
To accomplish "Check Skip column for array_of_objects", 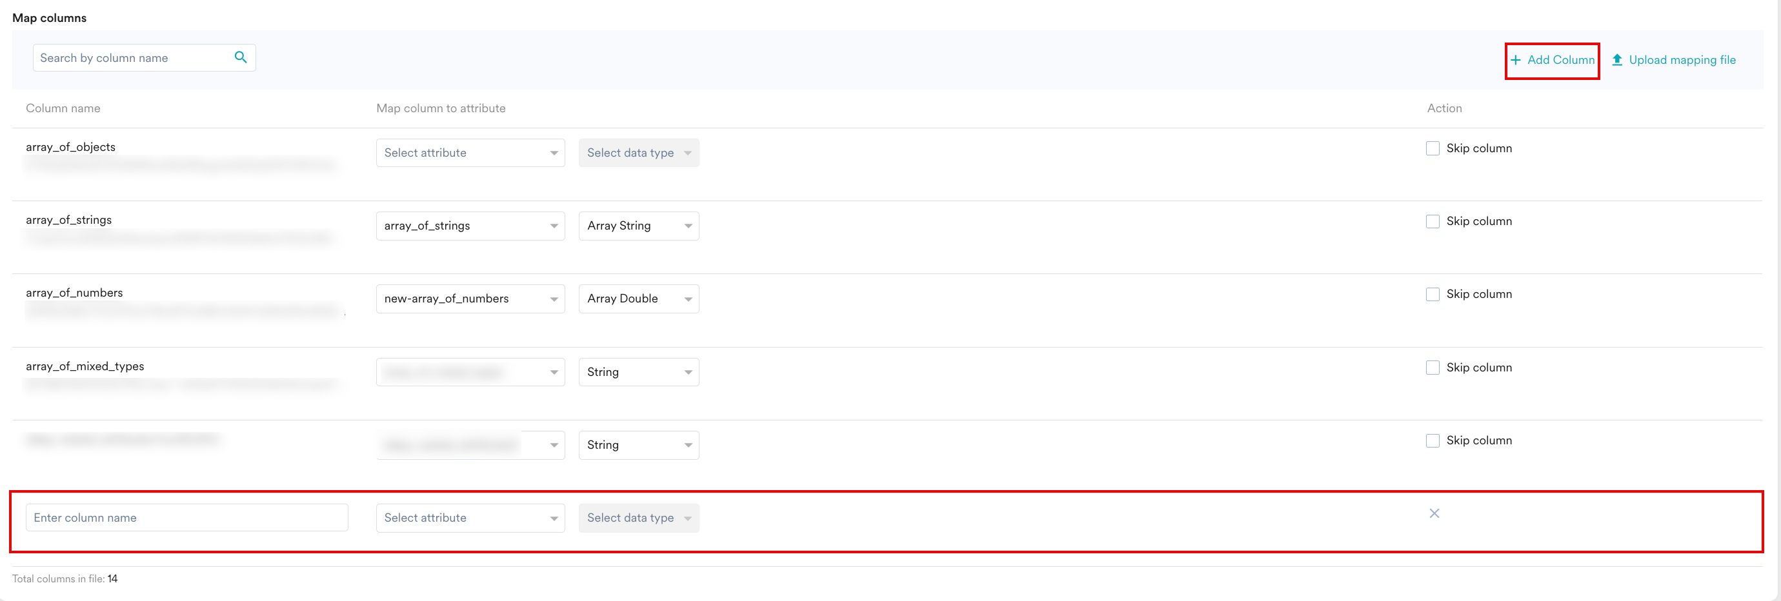I will coord(1433,148).
